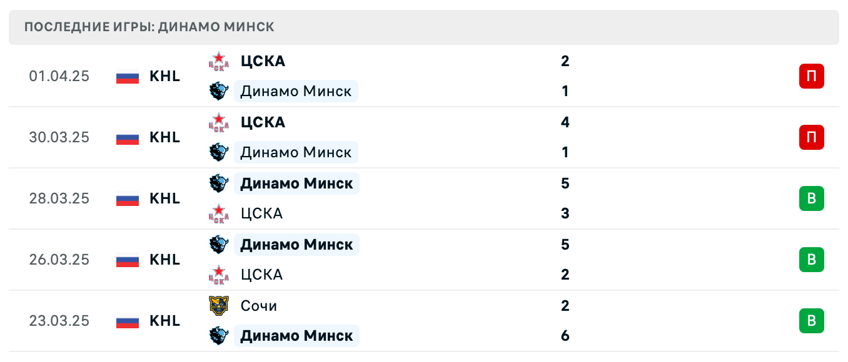
Task: Open Динамо Минск link in 26.03.25 match
Action: 296,245
